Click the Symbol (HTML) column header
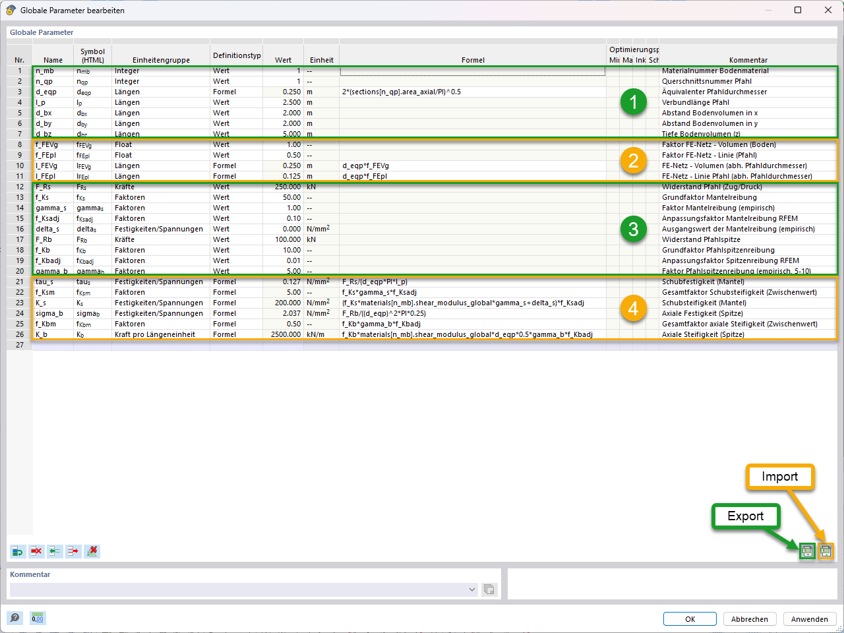 pos(92,55)
